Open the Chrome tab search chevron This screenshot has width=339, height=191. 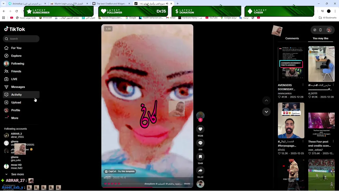click(x=3, y=4)
